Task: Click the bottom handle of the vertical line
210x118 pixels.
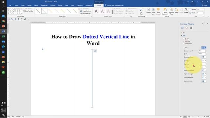Action: 92,108
